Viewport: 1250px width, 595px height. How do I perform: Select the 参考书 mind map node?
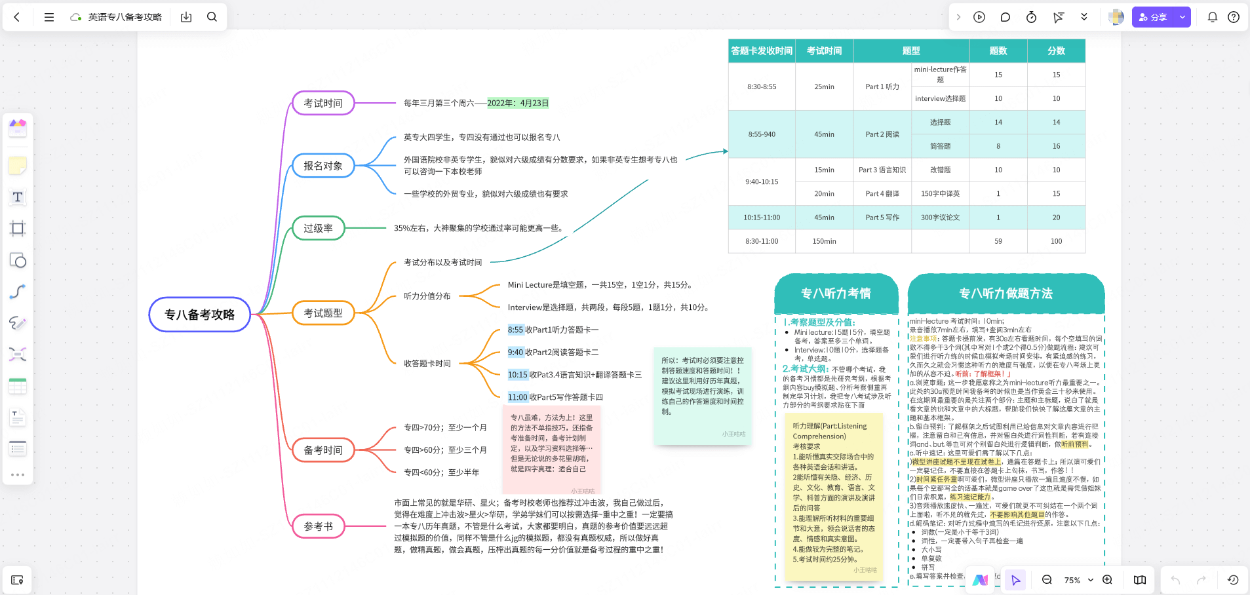(x=319, y=526)
